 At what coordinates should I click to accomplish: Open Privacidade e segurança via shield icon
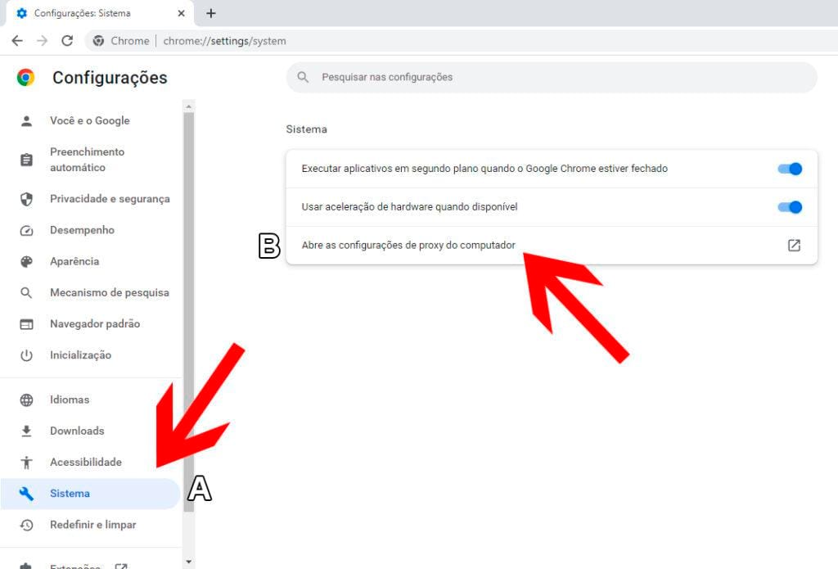(25, 199)
